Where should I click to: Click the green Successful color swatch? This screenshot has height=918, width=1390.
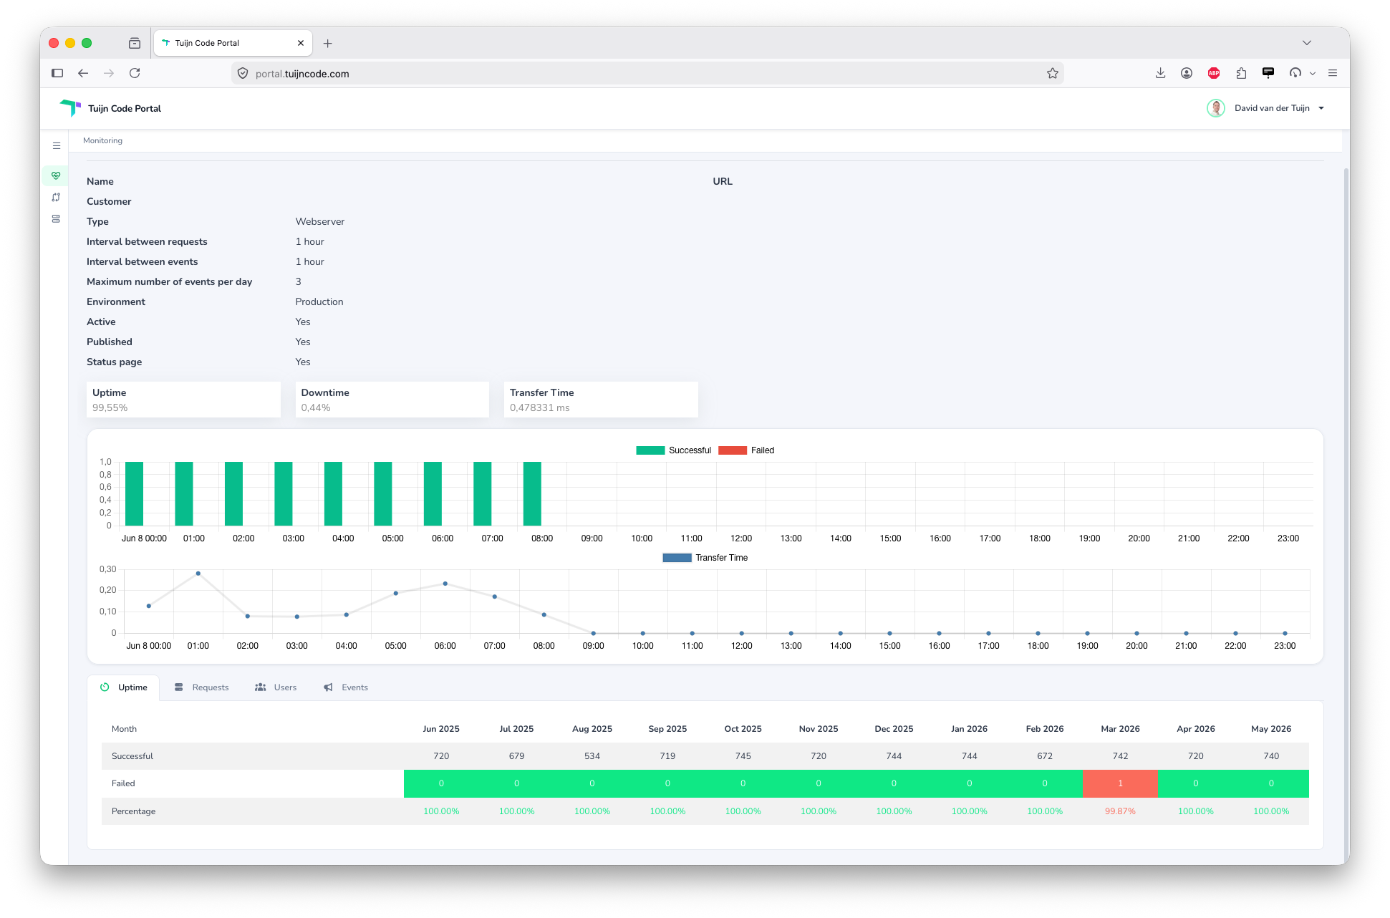tap(650, 450)
